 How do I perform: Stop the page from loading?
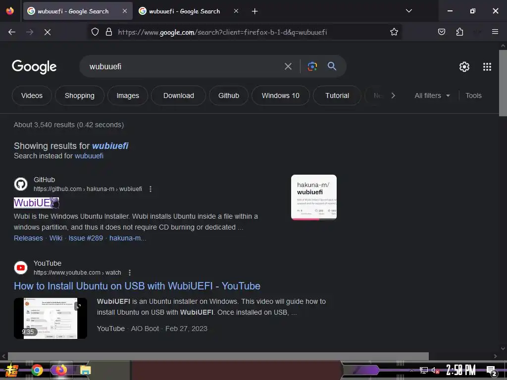[48, 32]
